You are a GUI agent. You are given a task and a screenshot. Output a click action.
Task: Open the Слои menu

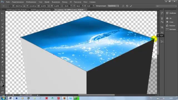(40, 2)
